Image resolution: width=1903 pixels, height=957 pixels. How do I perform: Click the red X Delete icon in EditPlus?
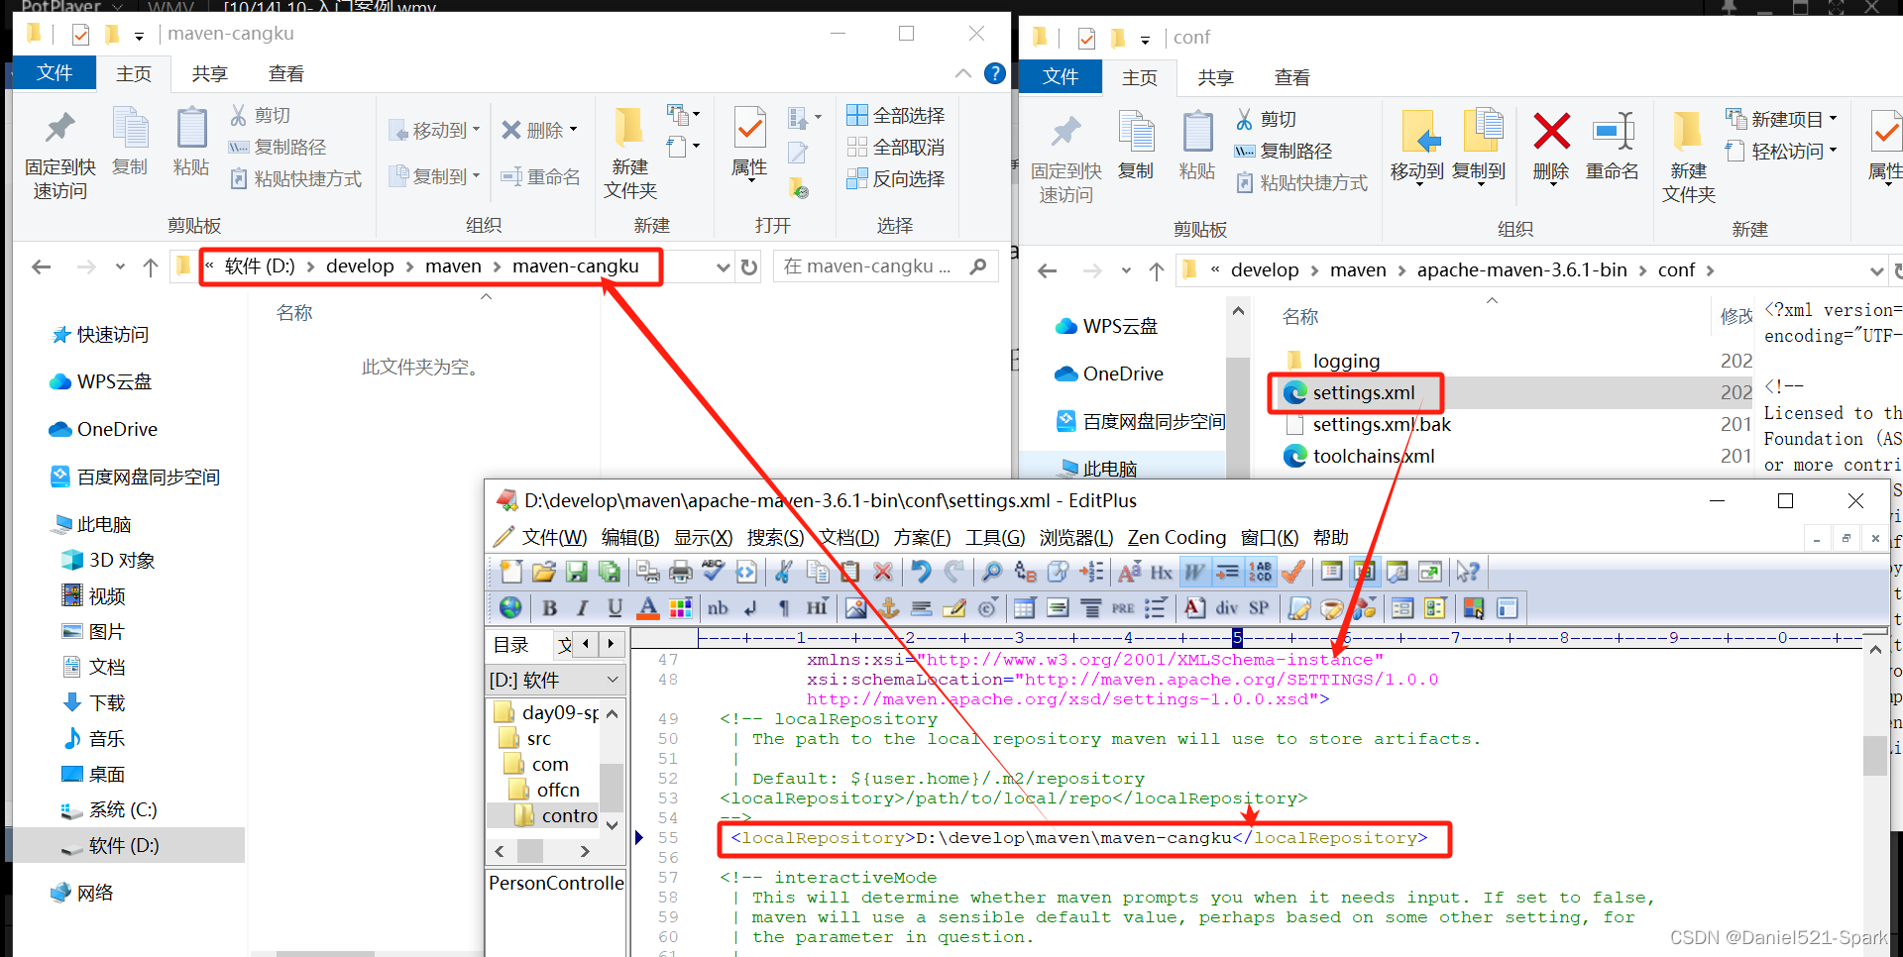click(x=883, y=572)
